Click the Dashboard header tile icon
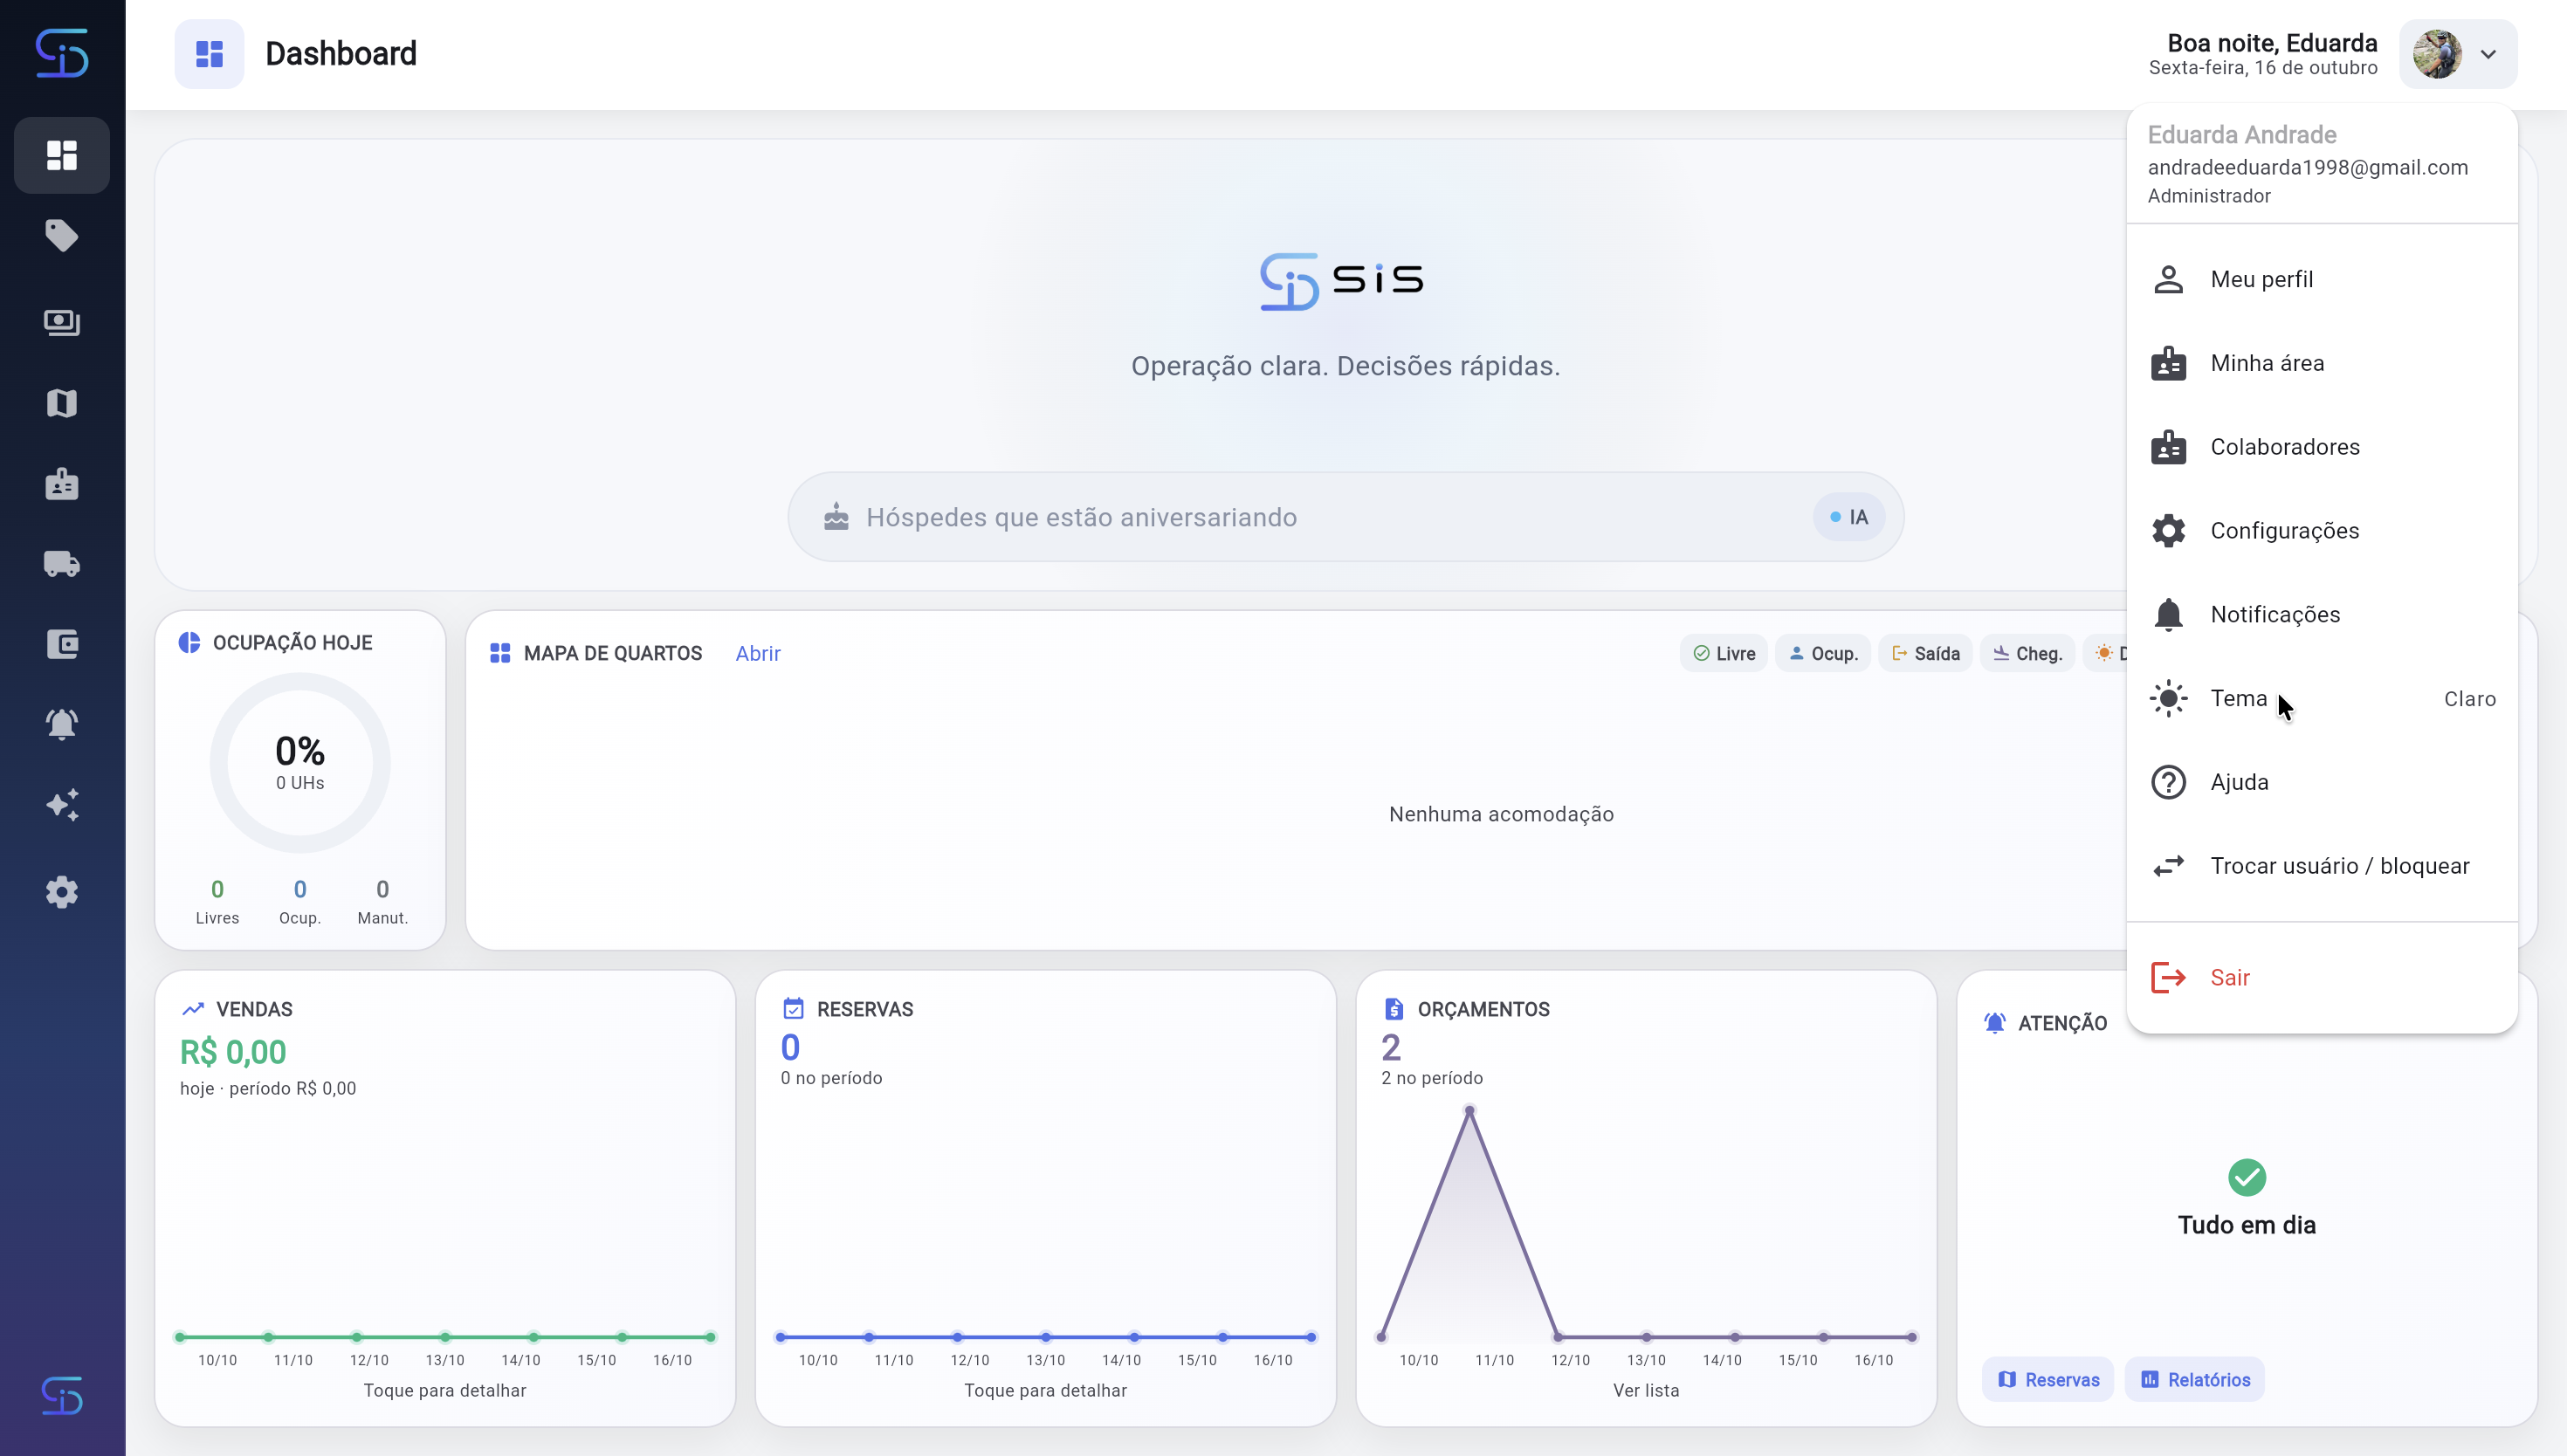Screen dimensions: 2567x1456 pyautogui.click(x=209, y=54)
